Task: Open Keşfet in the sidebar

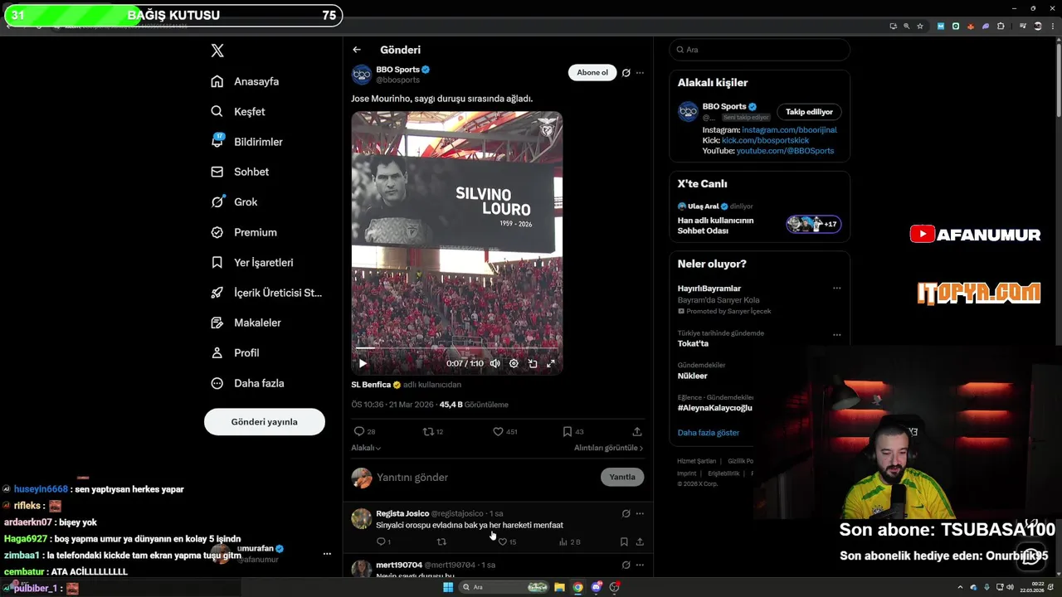Action: coord(239,111)
